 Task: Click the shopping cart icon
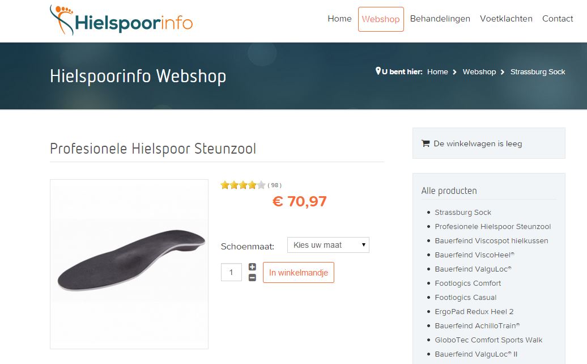tap(426, 143)
